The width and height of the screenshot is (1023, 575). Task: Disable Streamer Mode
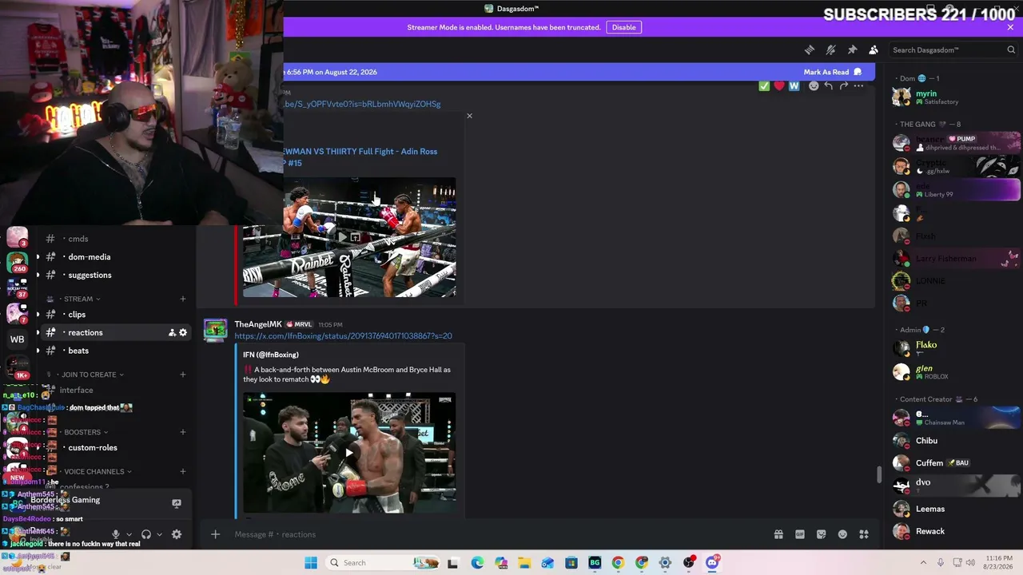click(624, 27)
